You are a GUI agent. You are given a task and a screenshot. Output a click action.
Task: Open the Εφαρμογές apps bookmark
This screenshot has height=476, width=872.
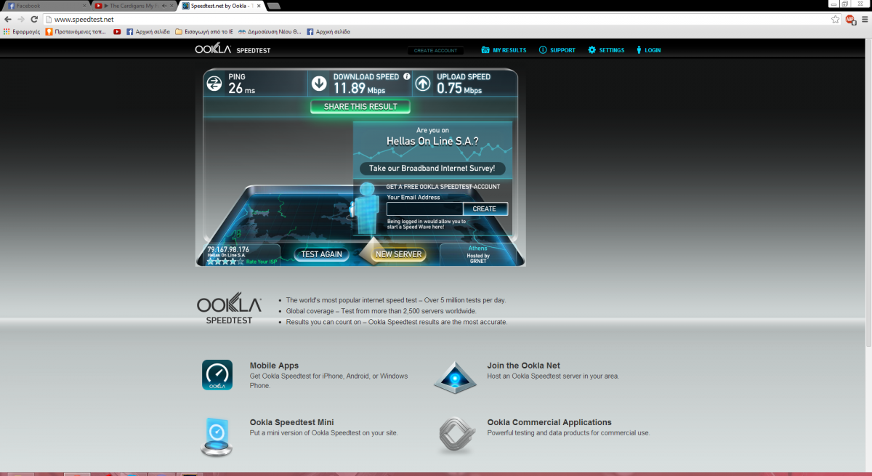(21, 31)
